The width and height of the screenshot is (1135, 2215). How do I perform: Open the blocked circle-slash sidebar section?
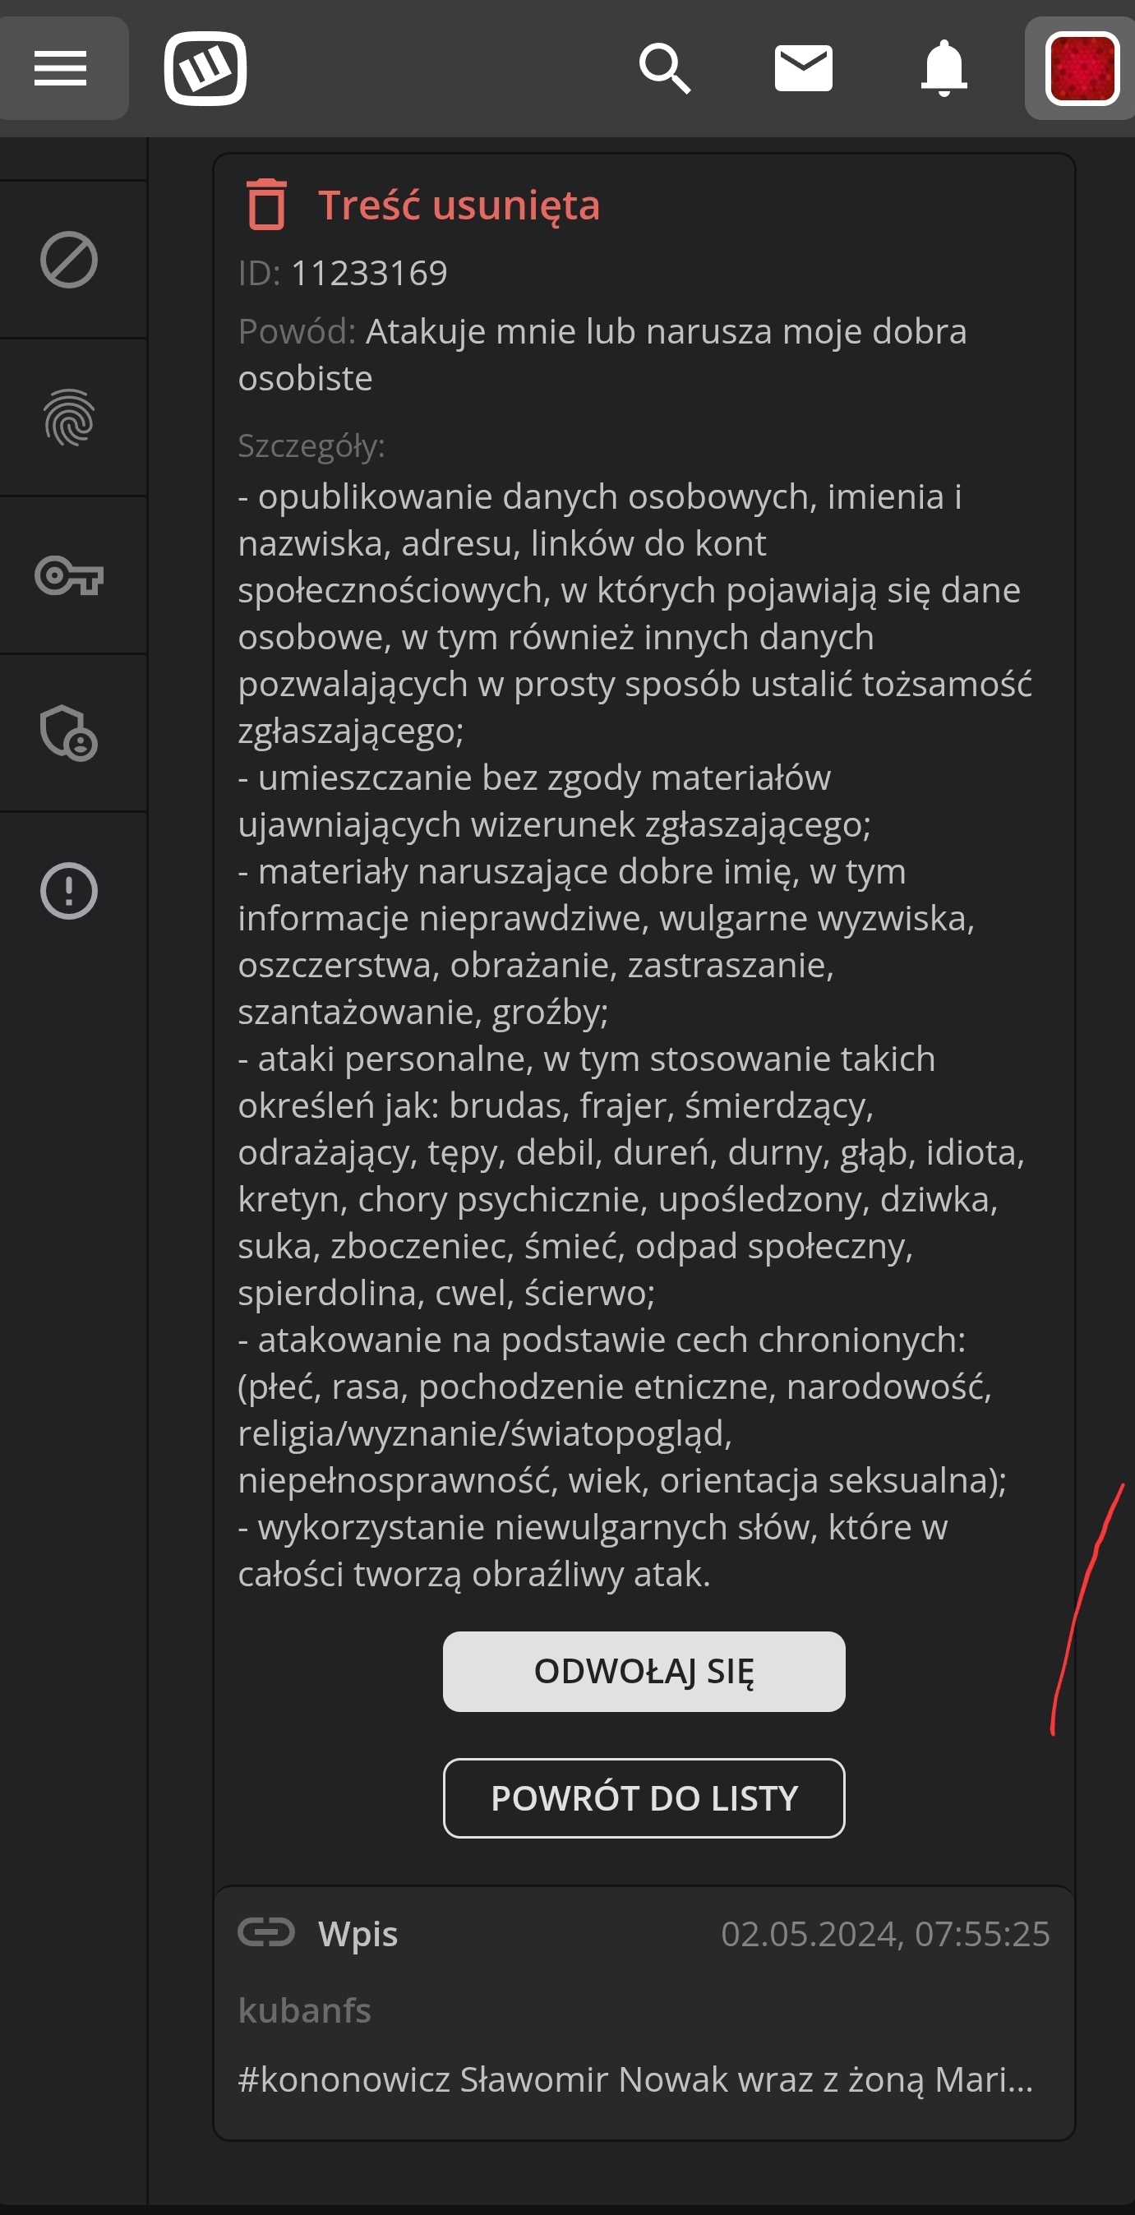[x=69, y=260]
